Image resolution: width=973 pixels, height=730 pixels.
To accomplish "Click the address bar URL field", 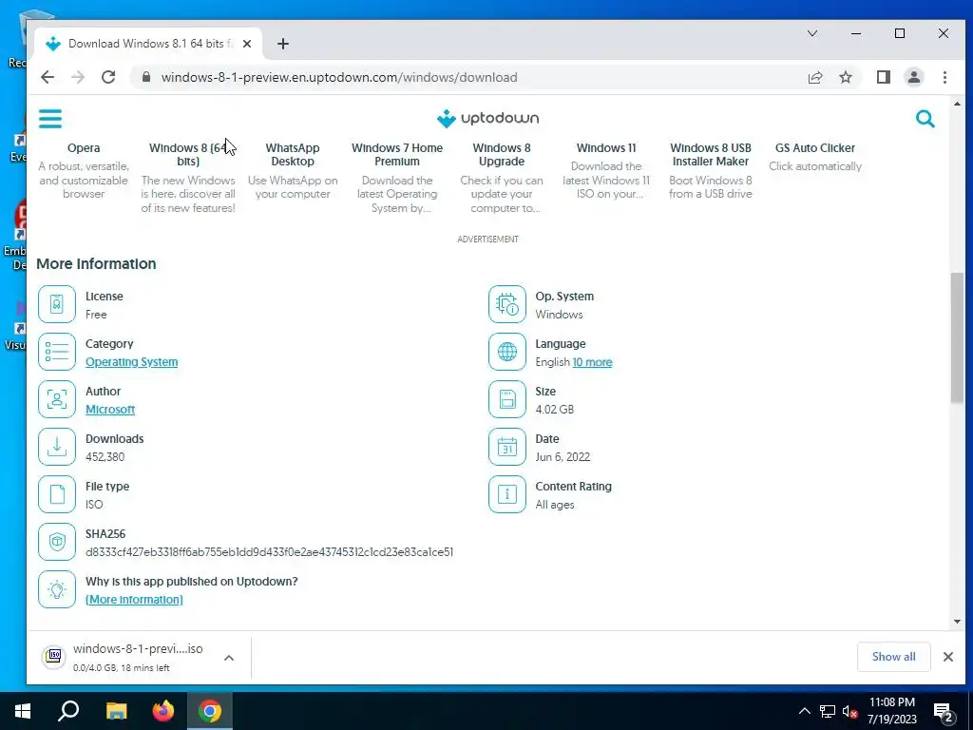I will (x=339, y=77).
